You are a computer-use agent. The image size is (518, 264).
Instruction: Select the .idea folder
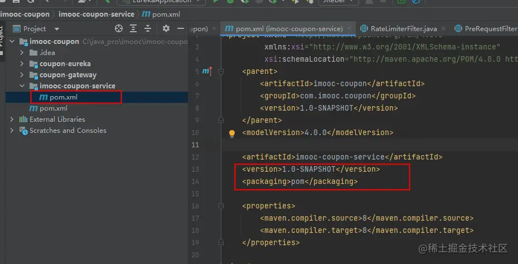tap(96, 53)
